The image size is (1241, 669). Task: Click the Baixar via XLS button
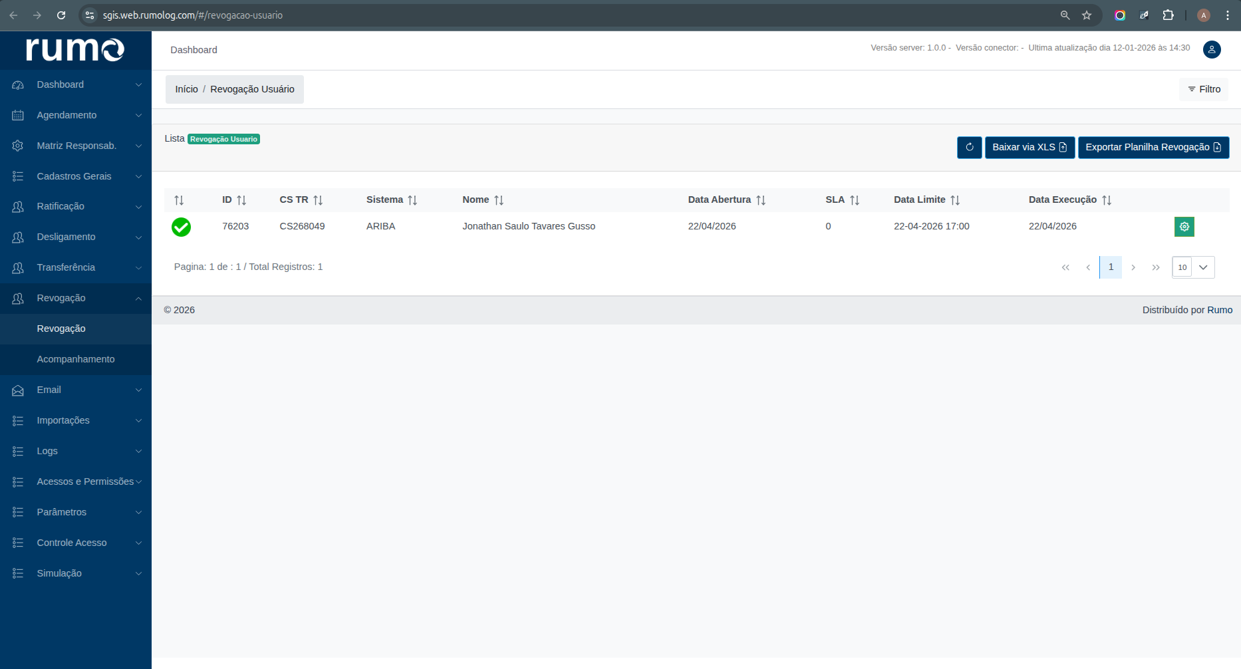[x=1030, y=148]
